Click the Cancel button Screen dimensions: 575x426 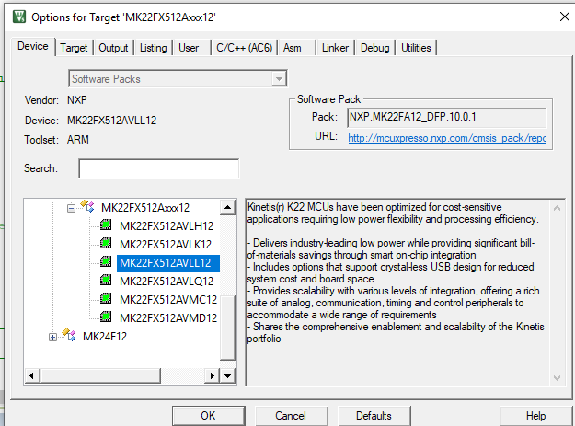[291, 416]
